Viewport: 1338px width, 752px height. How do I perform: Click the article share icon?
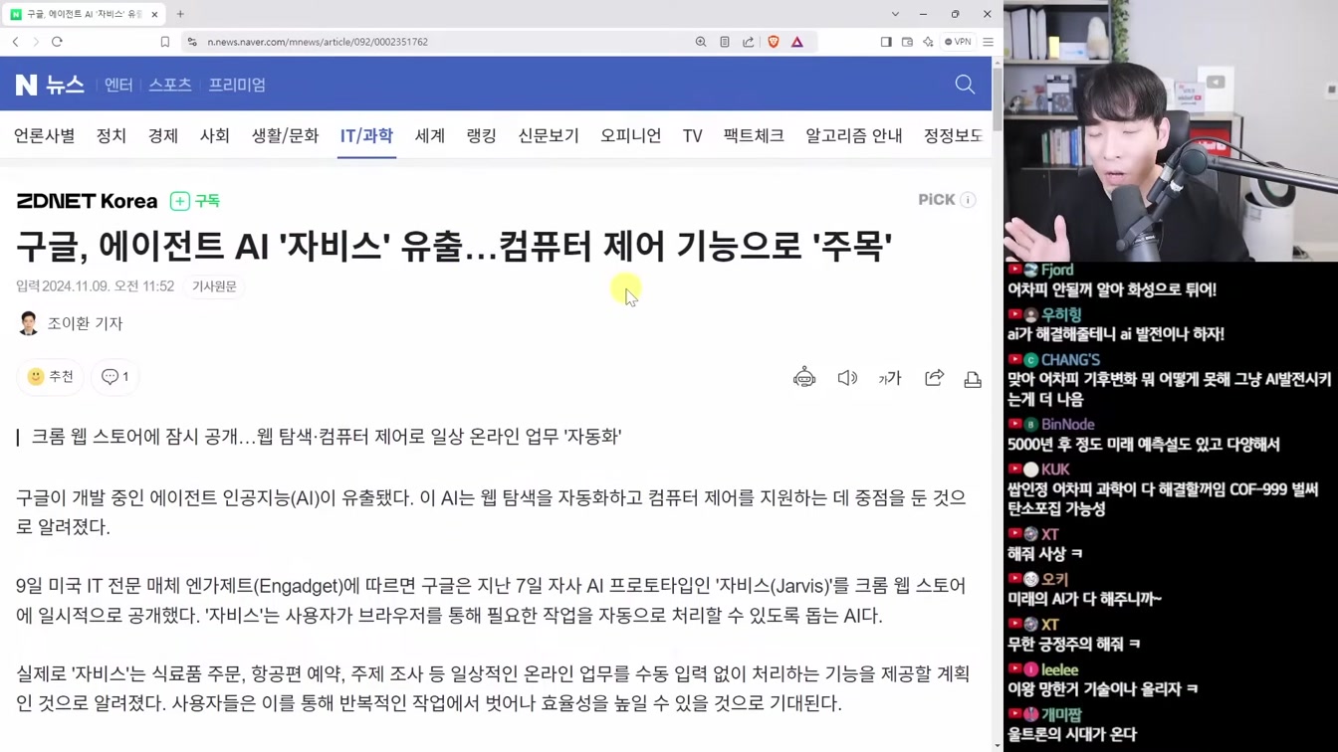tap(934, 378)
